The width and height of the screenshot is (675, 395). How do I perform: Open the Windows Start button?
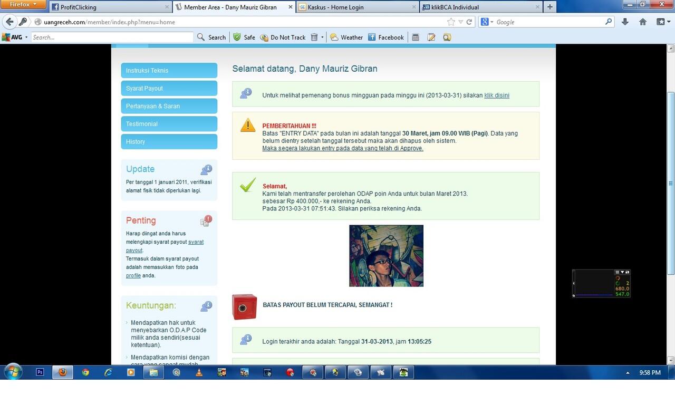[x=13, y=372]
